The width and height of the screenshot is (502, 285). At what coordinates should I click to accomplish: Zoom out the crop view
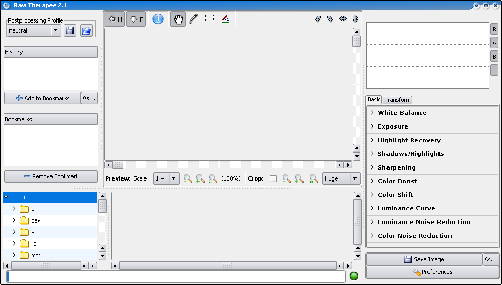point(287,178)
